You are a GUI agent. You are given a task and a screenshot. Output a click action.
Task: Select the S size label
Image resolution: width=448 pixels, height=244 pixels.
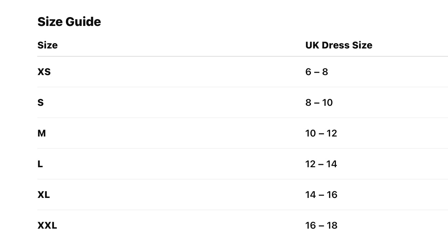click(41, 103)
